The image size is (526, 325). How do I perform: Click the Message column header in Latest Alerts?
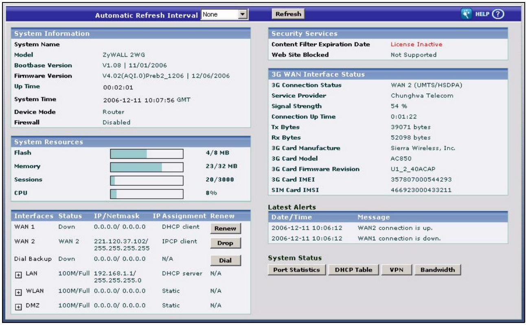(373, 217)
